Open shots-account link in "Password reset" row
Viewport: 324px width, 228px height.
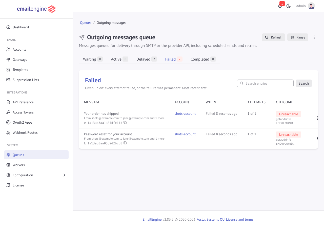coord(185,134)
